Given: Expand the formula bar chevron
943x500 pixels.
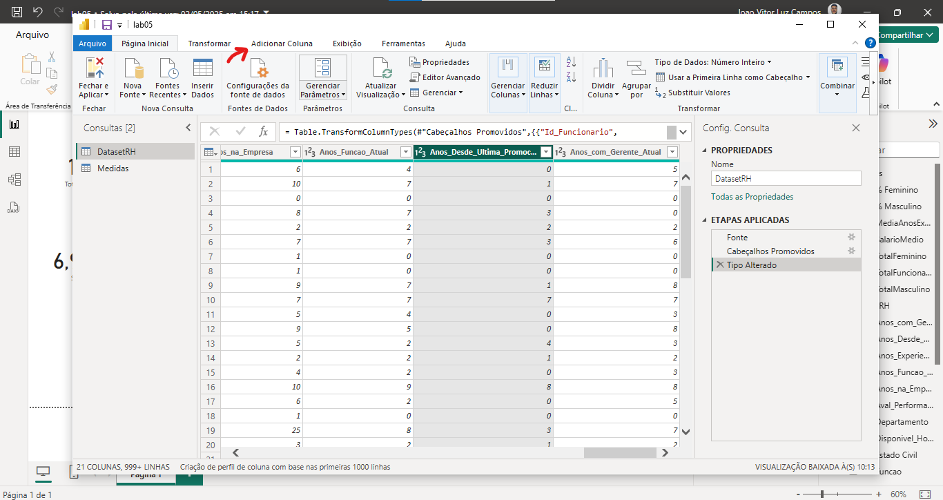Looking at the screenshot, I should (x=683, y=132).
